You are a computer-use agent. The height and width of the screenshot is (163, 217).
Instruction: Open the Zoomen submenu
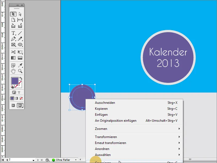coord(135,129)
